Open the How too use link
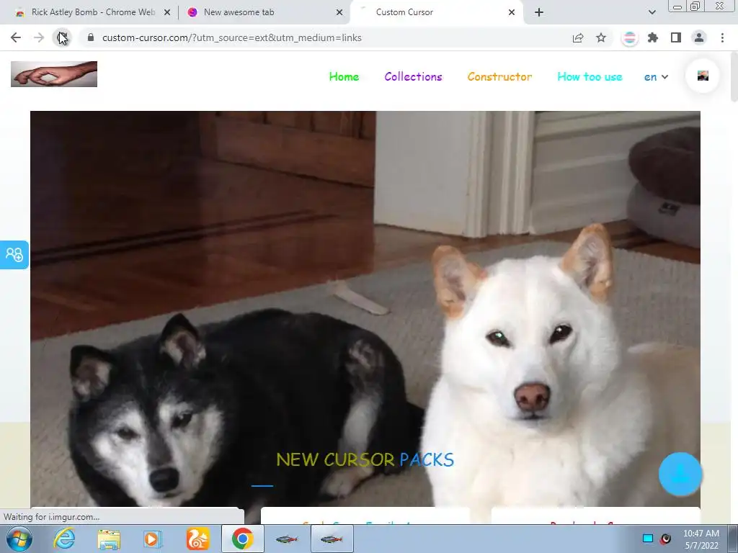 [590, 76]
